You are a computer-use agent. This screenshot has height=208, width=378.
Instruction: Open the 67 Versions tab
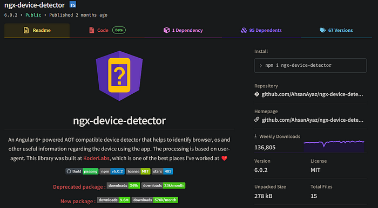click(336, 31)
